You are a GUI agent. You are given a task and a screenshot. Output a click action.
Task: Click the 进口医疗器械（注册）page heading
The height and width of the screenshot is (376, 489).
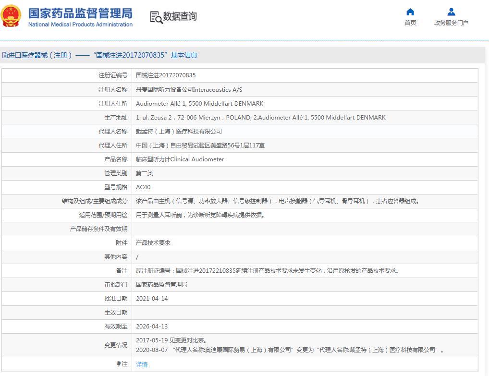[100, 55]
